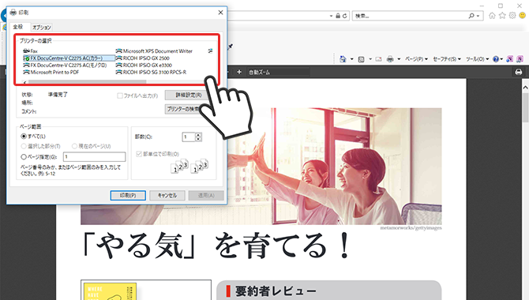529x300 pixels.
Task: Open the feeds icon dropdown arrow
Action: click(x=370, y=59)
